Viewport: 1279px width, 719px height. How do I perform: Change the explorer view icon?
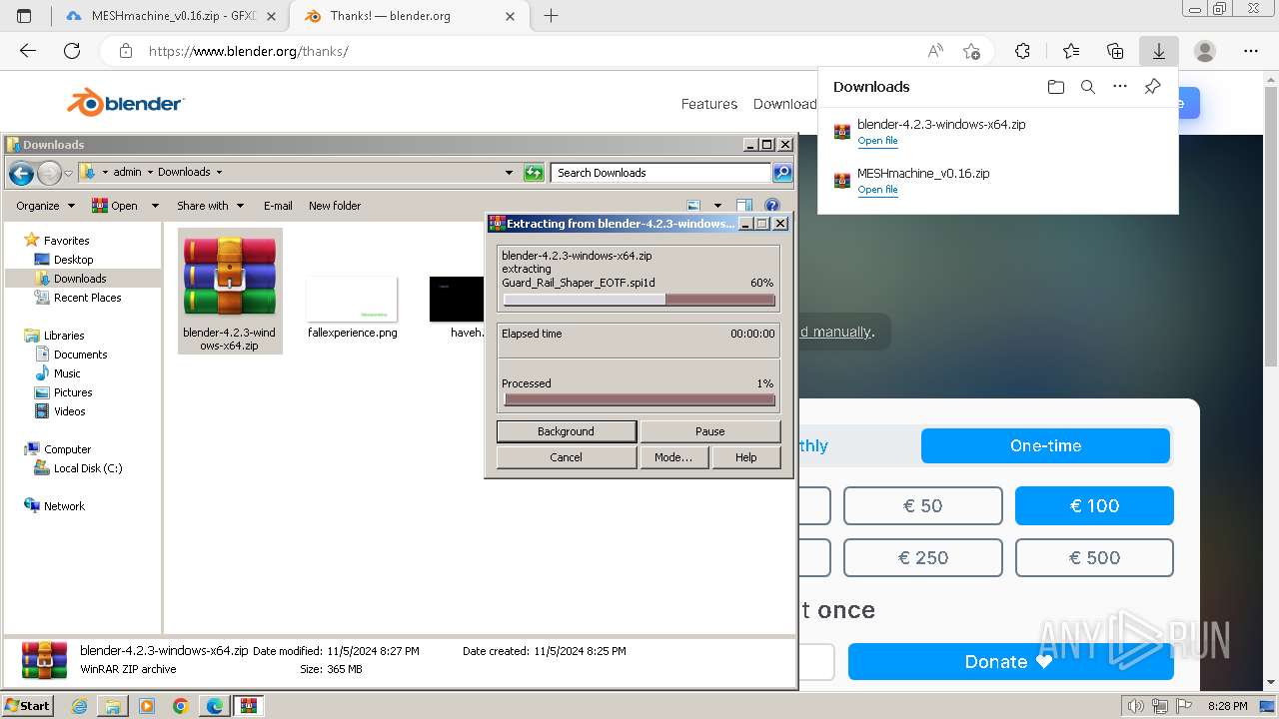(x=694, y=206)
